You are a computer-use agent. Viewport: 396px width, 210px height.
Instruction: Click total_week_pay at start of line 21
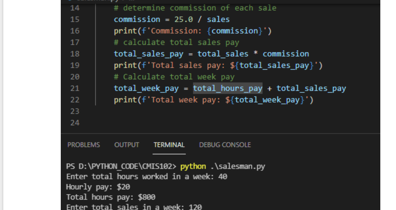(x=146, y=88)
